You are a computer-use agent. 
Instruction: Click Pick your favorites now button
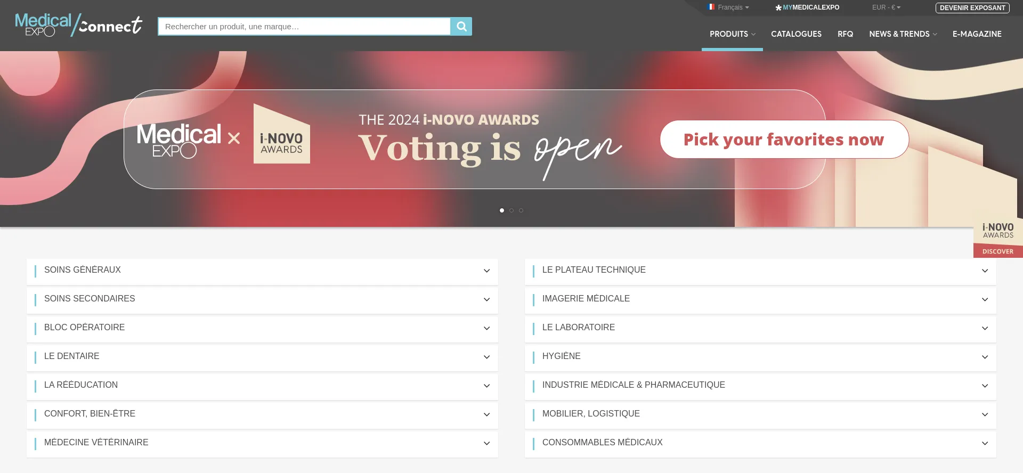tap(784, 139)
